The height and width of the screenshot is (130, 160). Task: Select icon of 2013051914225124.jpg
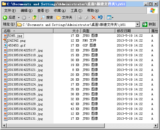[5, 84]
